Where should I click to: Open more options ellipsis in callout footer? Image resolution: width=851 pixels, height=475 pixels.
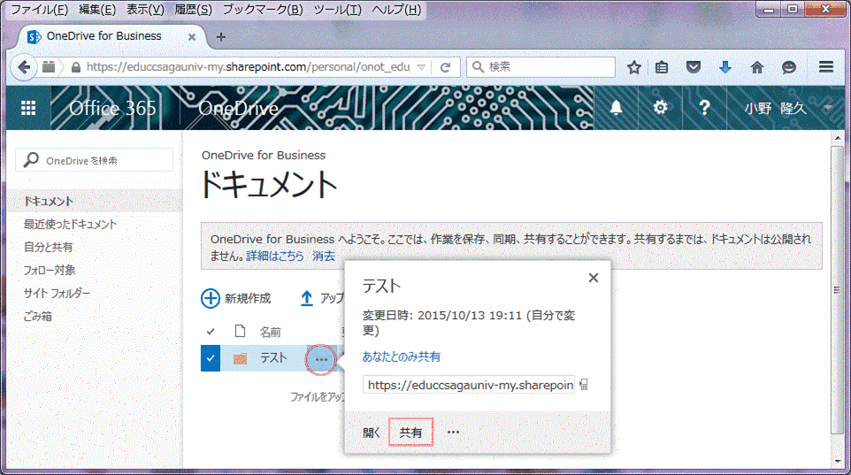coord(453,433)
